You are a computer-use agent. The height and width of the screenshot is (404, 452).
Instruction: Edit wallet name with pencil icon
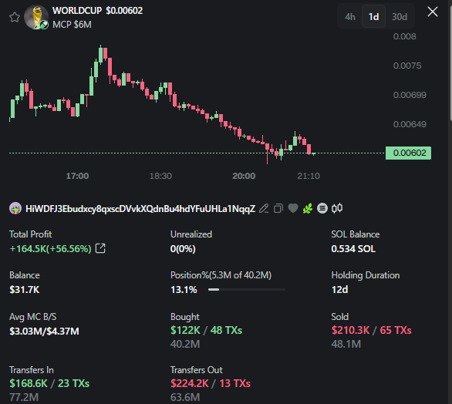click(264, 208)
